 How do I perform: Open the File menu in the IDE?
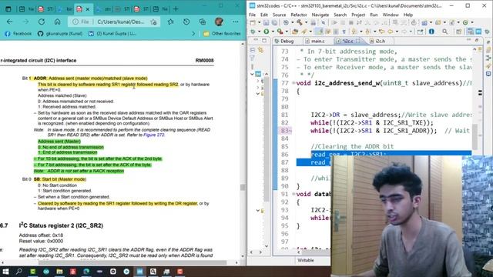[252, 15]
